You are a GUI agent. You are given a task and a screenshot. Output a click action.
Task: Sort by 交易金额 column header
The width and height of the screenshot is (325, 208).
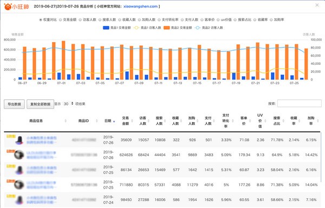click(126, 120)
